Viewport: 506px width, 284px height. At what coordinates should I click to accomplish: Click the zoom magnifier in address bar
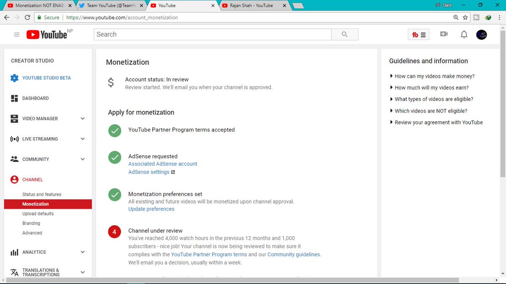tap(456, 18)
